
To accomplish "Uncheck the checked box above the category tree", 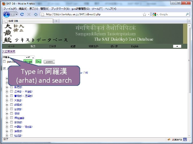I will coord(4,69).
